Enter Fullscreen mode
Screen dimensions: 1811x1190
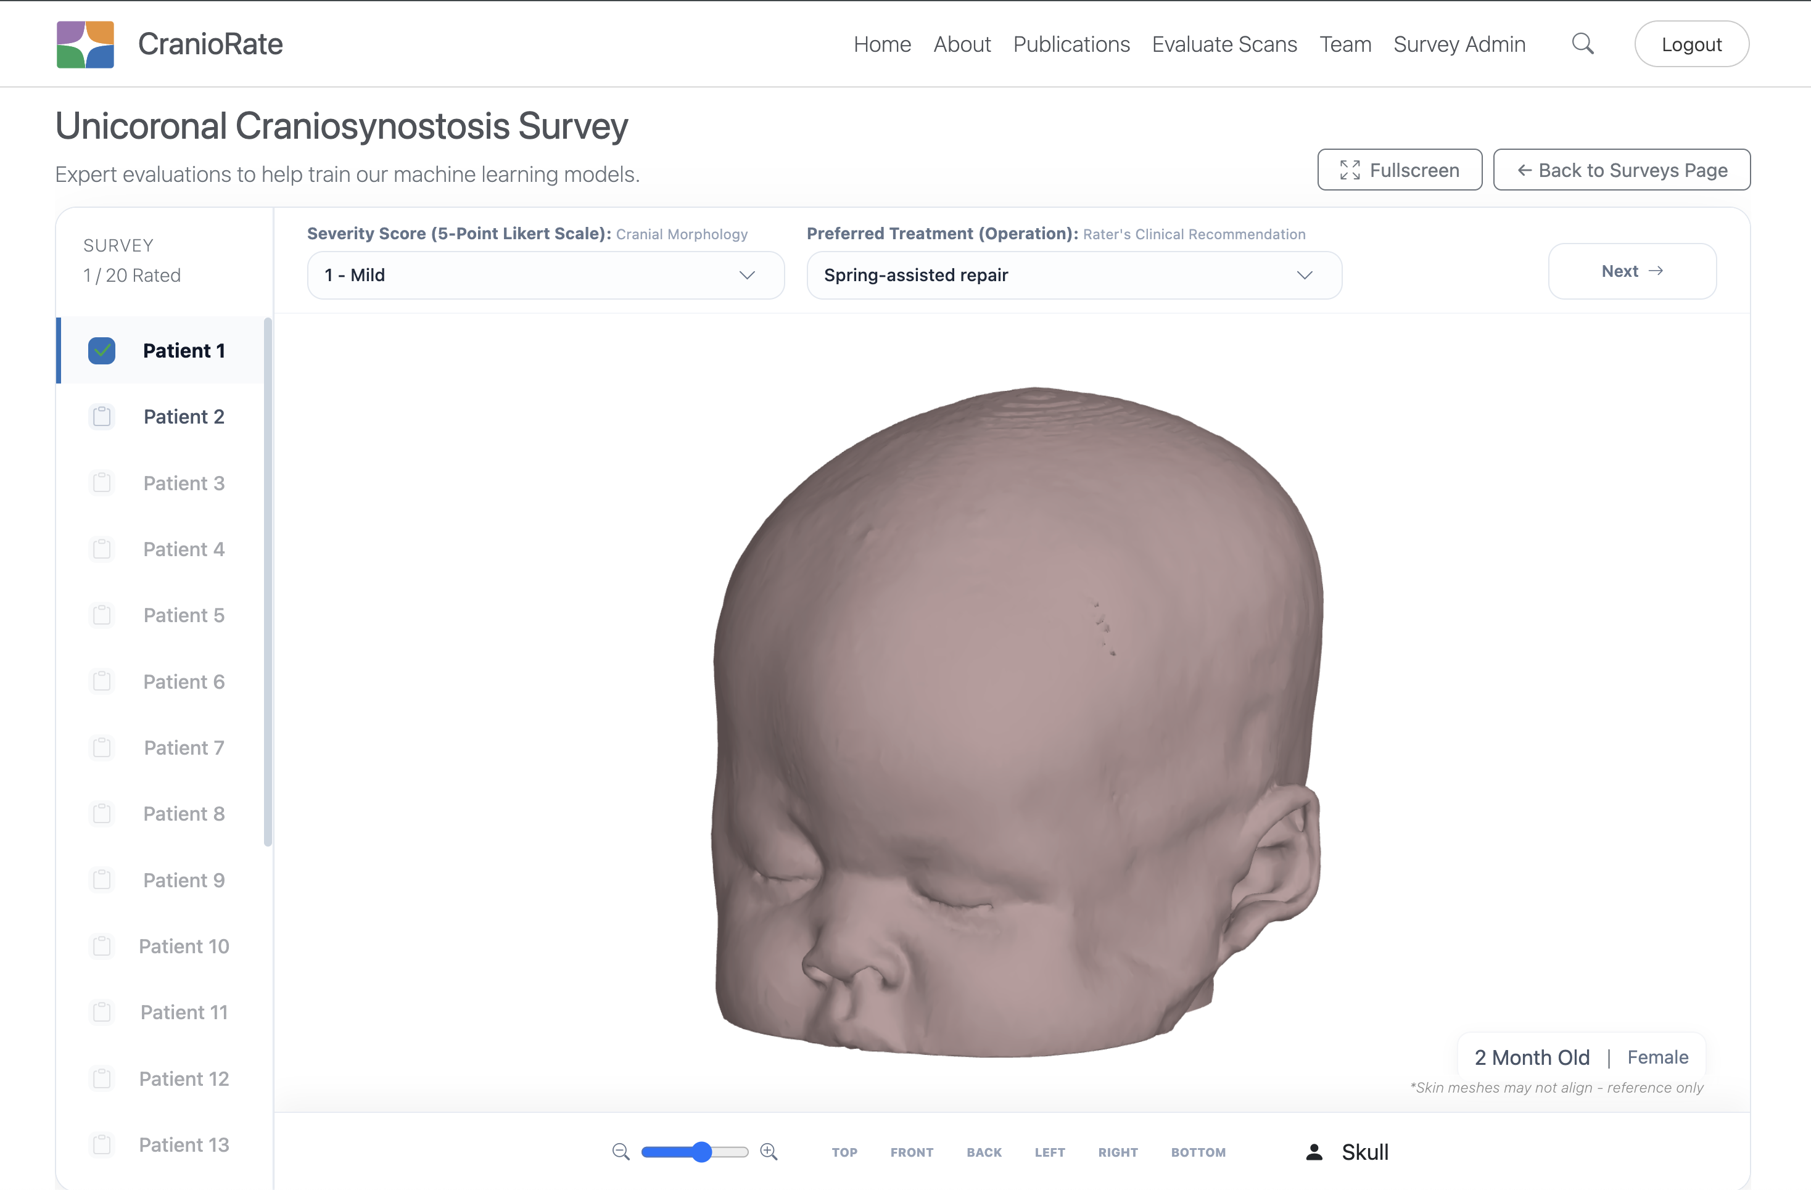point(1400,170)
